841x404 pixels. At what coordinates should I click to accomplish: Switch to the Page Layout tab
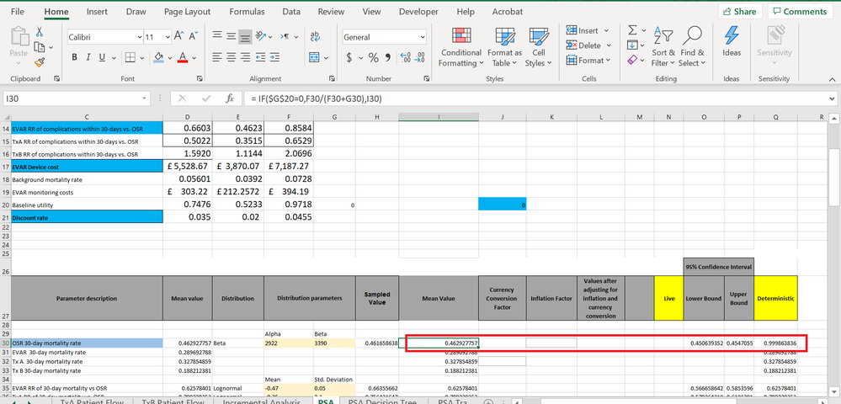[187, 11]
